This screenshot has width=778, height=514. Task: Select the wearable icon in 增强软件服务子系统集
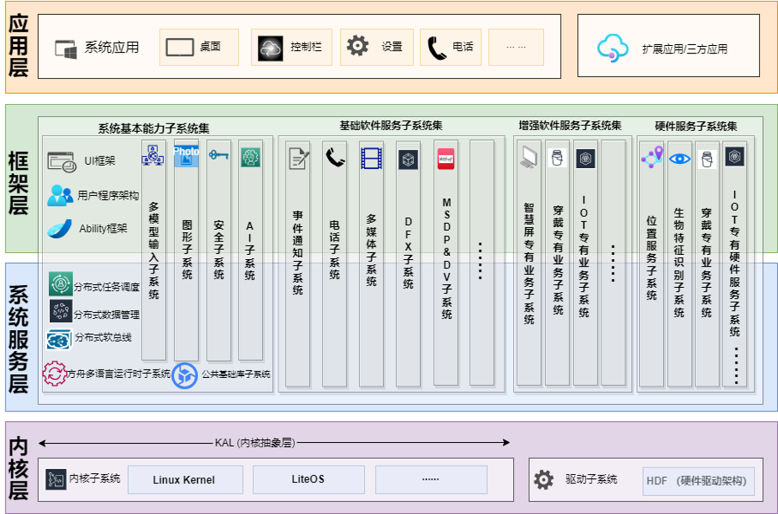coord(557,158)
